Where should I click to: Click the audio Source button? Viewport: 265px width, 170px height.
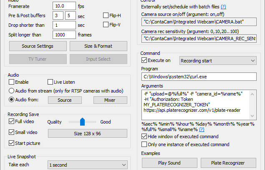(x=65, y=100)
